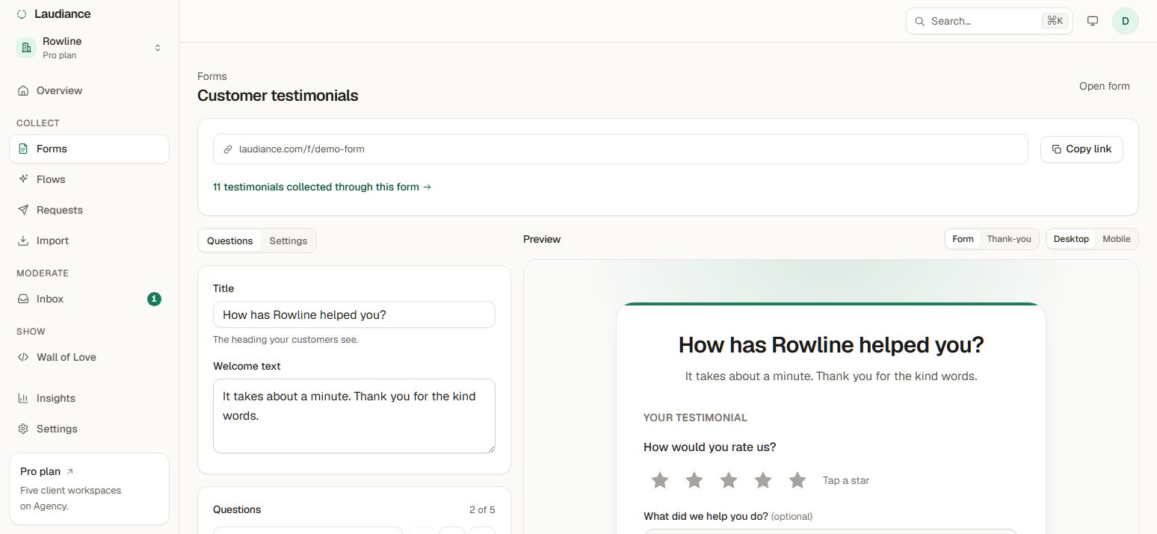Click the Copy link button

pos(1082,149)
